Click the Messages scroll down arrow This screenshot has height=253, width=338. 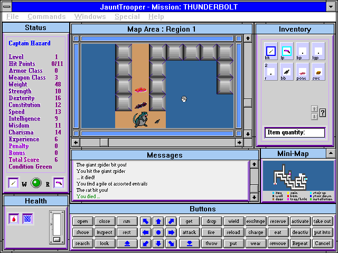(x=254, y=197)
